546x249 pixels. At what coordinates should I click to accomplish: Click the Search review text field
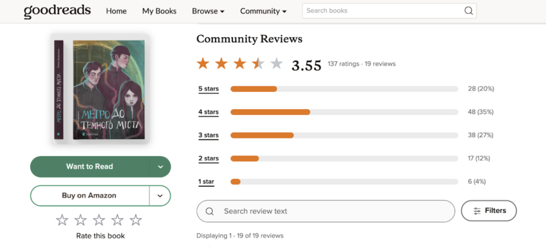point(331,211)
